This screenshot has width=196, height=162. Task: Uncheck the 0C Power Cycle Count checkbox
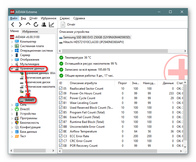coord(61,98)
